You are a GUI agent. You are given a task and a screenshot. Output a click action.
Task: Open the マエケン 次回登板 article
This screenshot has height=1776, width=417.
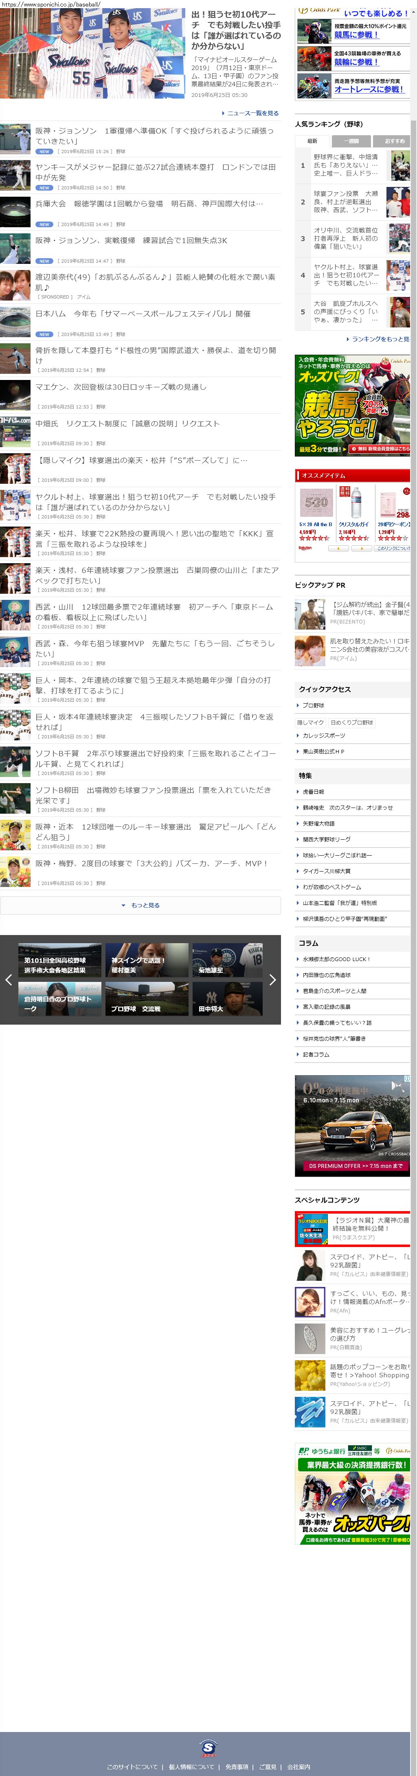[121, 387]
